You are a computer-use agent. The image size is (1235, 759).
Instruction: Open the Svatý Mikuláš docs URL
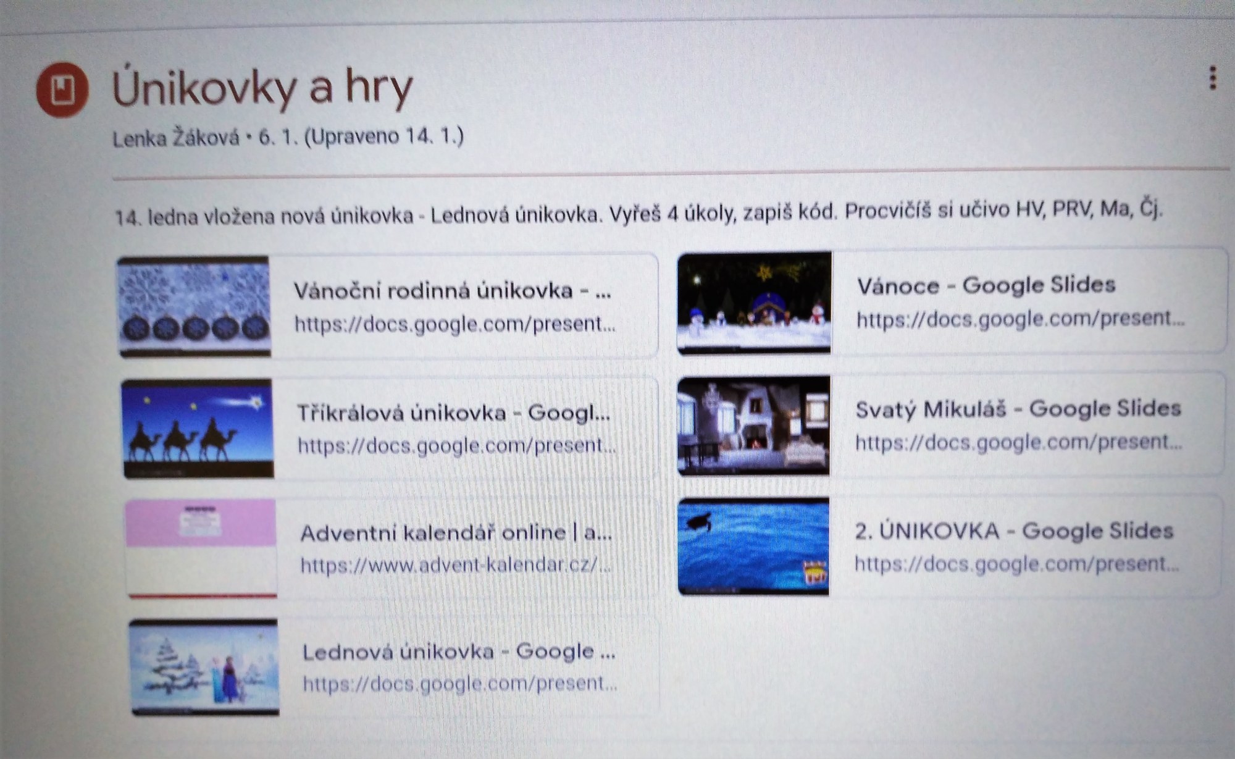click(1018, 442)
